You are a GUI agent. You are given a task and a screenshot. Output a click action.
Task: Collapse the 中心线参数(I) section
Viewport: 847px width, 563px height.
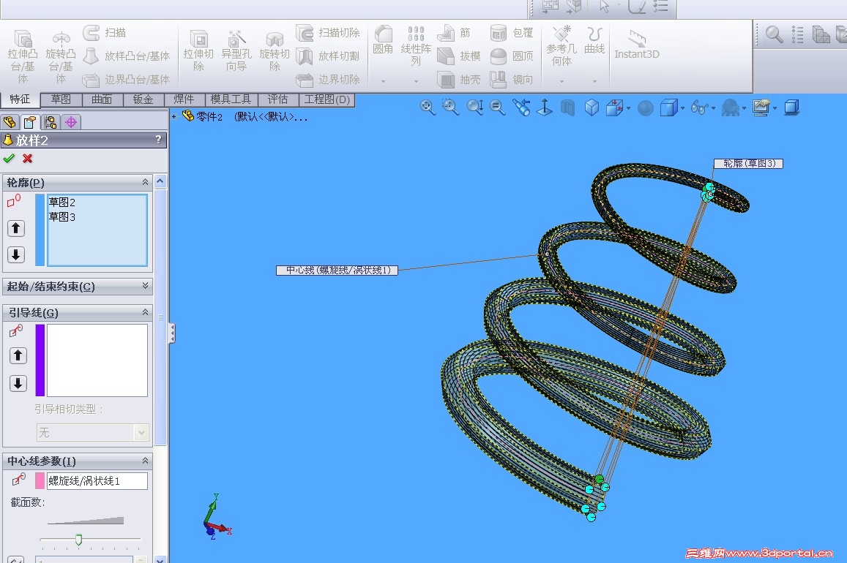(145, 461)
